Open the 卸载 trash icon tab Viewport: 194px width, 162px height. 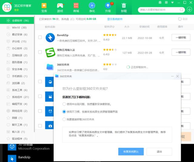(124, 8)
